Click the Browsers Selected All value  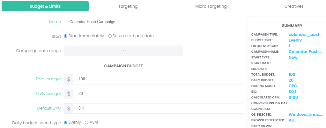291,120
